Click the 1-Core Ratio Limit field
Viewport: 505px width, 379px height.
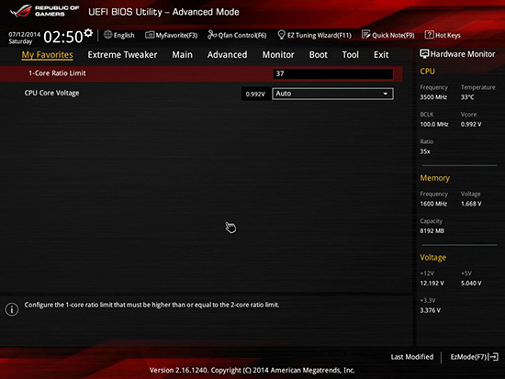point(332,73)
